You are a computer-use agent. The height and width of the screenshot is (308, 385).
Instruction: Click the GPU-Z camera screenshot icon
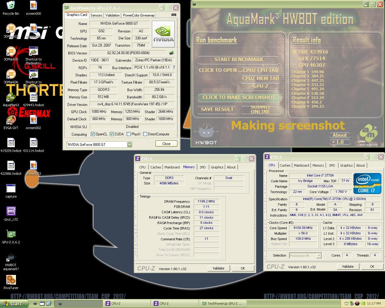click(x=174, y=15)
